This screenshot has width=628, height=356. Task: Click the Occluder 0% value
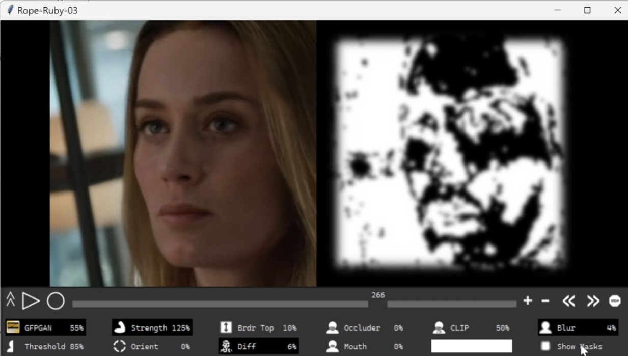398,328
